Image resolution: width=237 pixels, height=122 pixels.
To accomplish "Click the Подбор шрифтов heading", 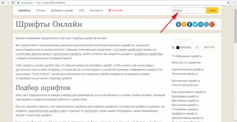I will 43,87.
